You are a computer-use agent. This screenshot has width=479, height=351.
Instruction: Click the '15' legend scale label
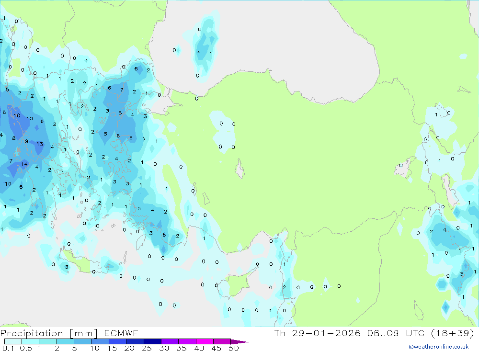[112, 348]
